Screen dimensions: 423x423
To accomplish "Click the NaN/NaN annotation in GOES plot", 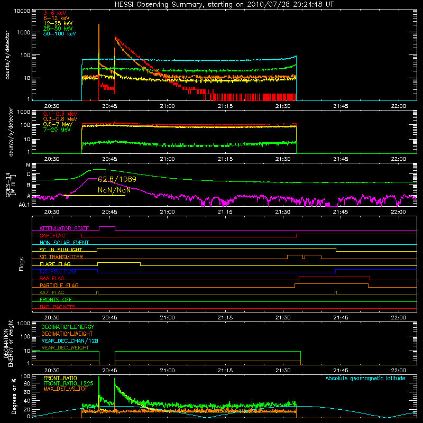I will coord(114,190).
